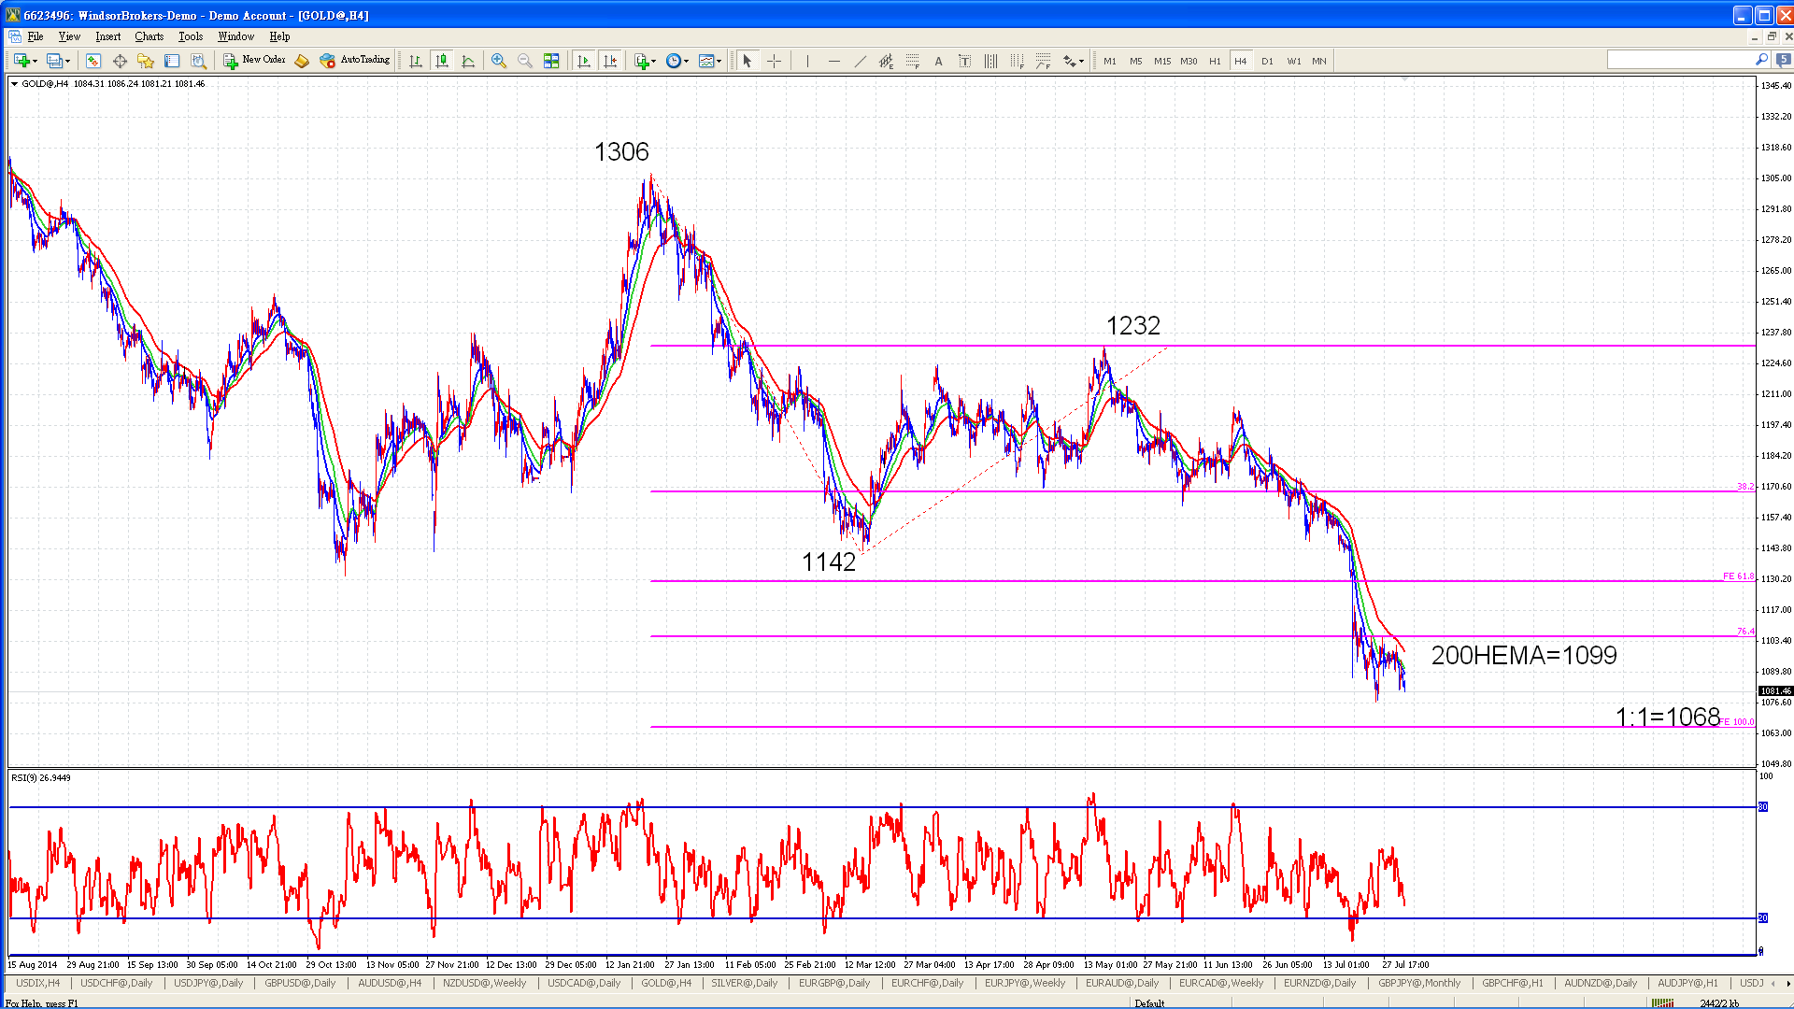Open the Arrows objects dropdown
The image size is (1794, 1009).
[x=1074, y=61]
